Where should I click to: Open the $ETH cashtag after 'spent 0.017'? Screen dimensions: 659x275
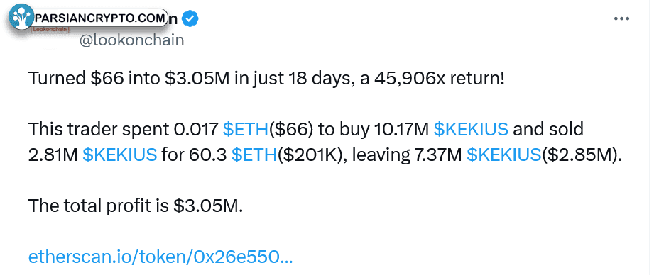tap(246, 130)
